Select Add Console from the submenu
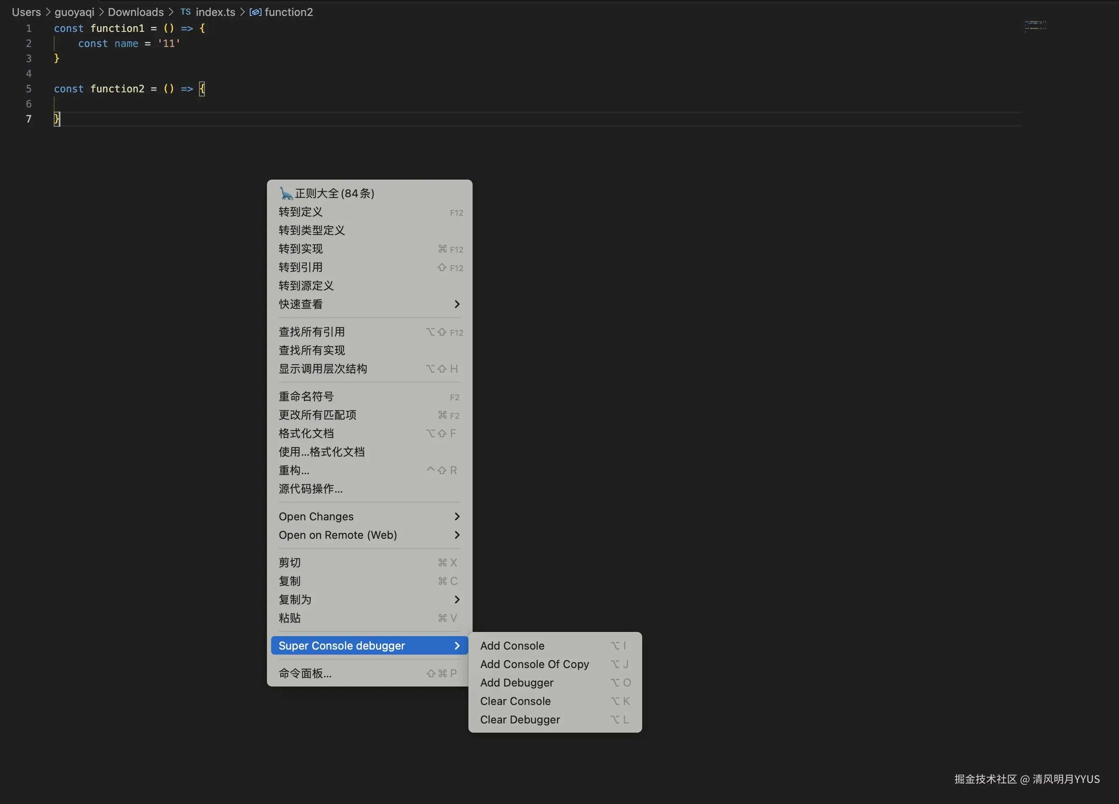Viewport: 1119px width, 804px height. click(512, 646)
